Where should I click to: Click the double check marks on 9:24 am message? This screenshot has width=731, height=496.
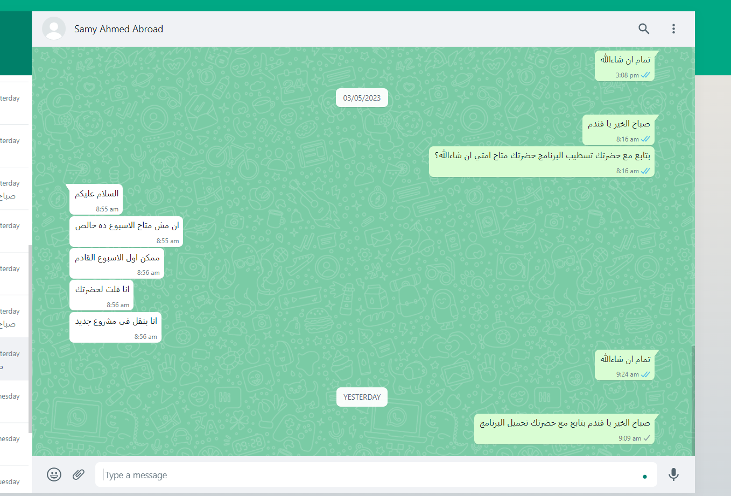tap(646, 374)
